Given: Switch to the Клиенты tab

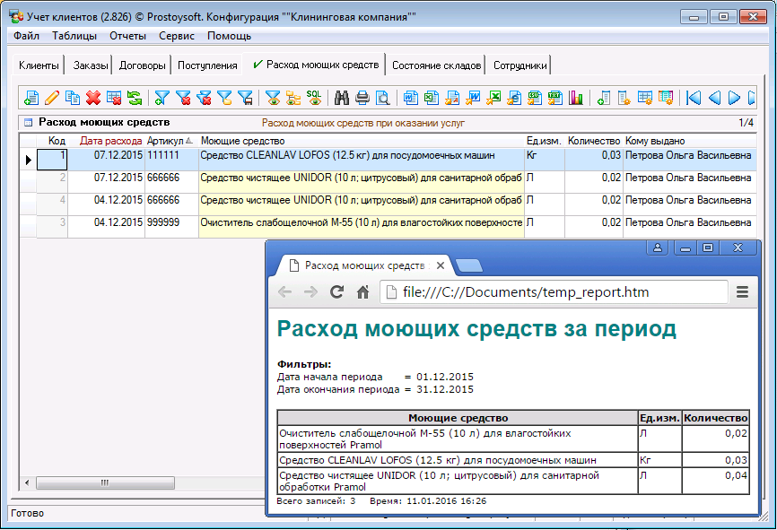Looking at the screenshot, I should pos(39,65).
